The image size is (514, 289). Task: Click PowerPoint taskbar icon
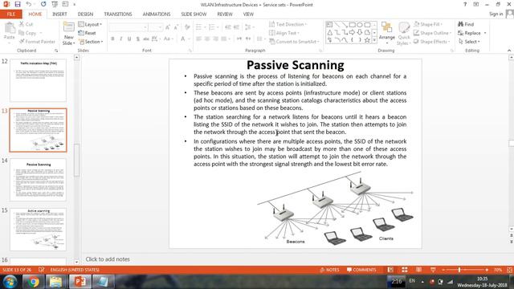80,282
